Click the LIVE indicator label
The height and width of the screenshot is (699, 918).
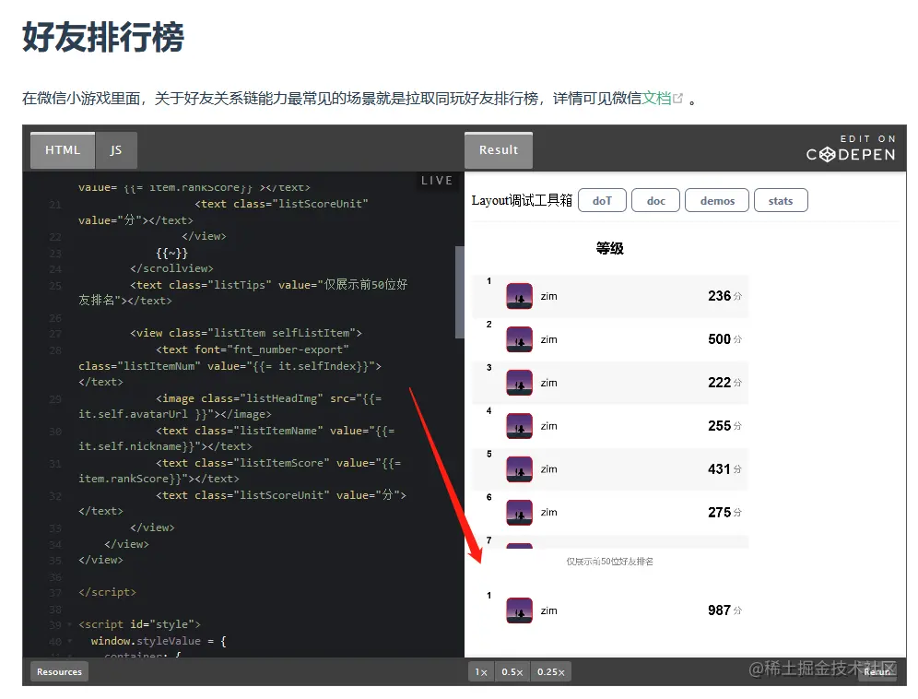436,180
